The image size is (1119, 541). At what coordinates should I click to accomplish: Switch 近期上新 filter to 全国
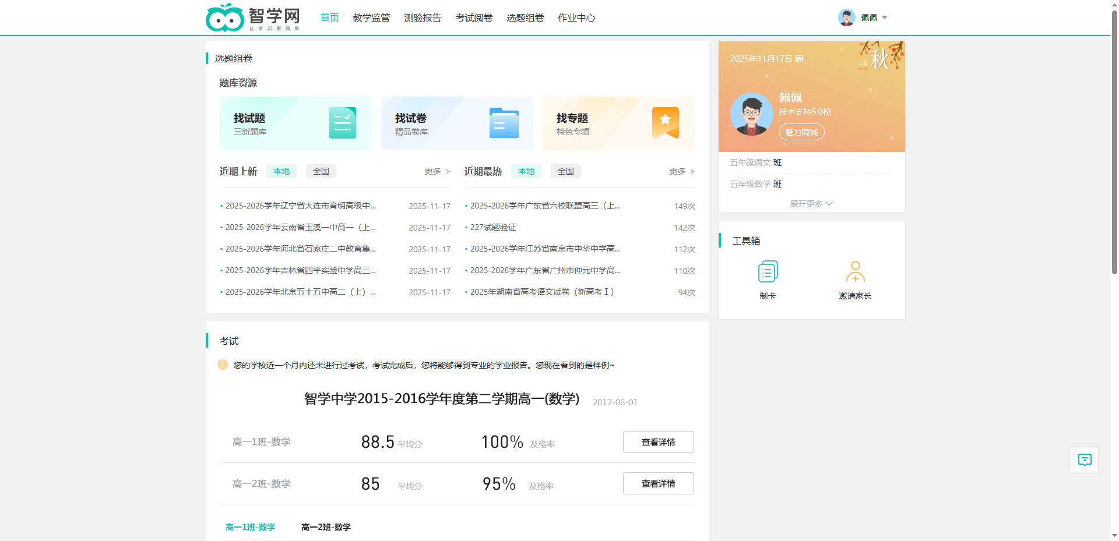[321, 171]
